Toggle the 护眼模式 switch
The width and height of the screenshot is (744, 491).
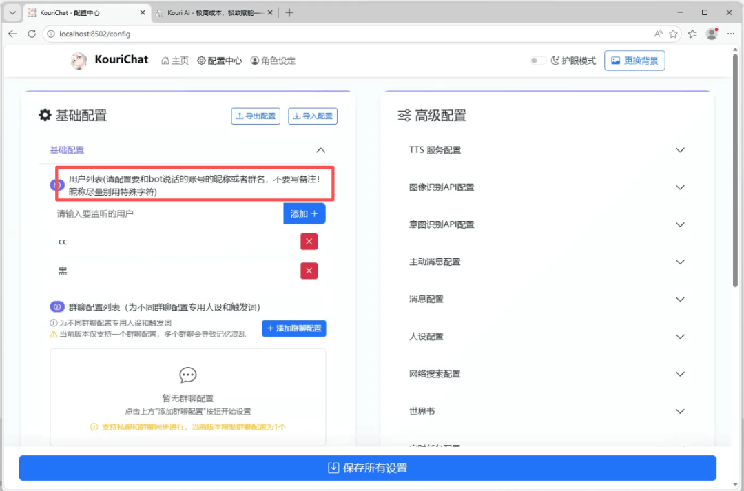coord(537,61)
